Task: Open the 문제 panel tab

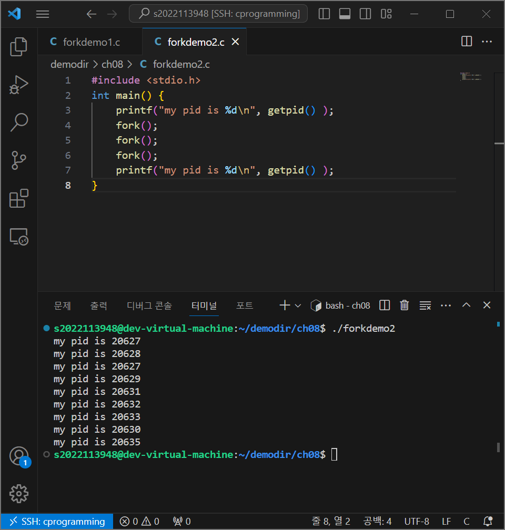Action: tap(62, 305)
